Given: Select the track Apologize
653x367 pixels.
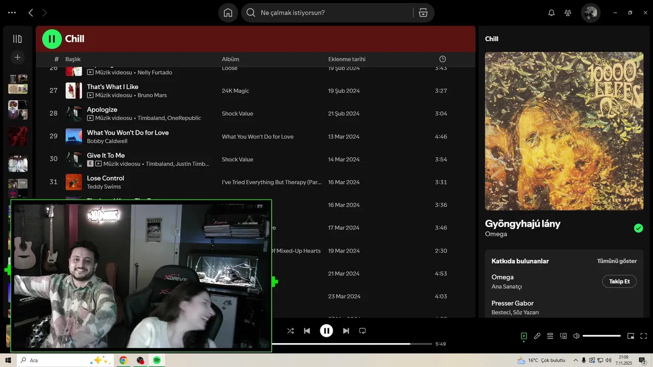Looking at the screenshot, I should coord(102,110).
